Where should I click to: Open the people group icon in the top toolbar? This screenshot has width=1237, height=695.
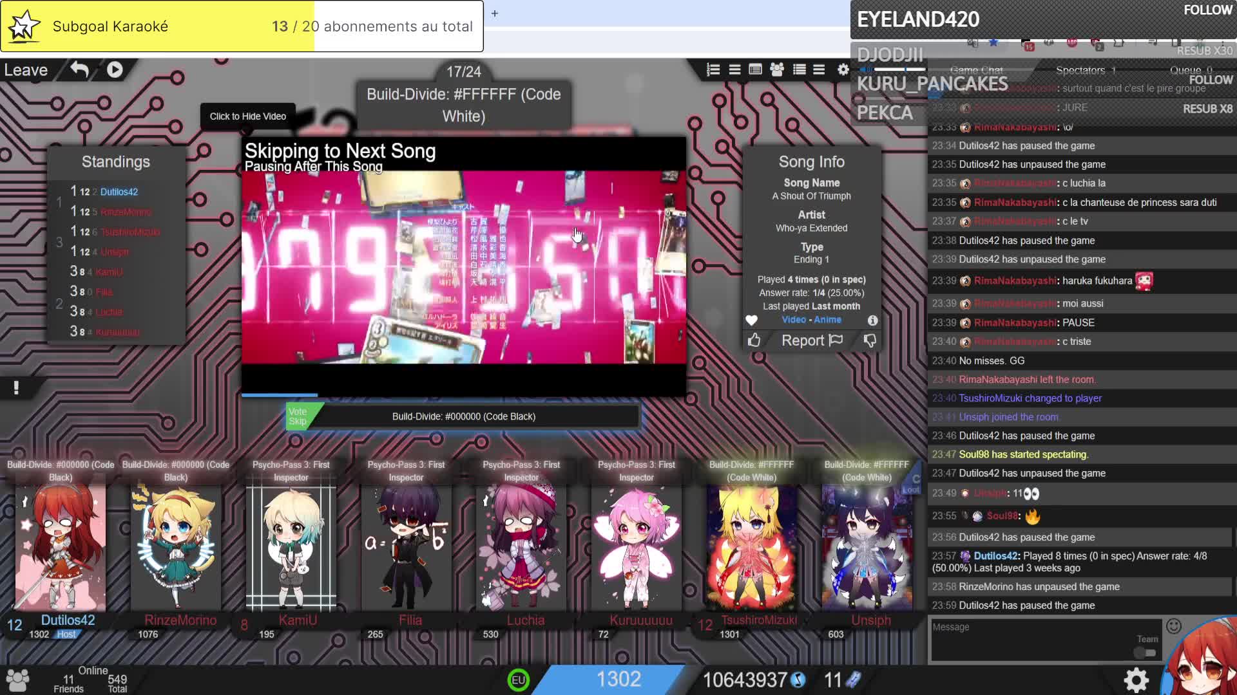click(x=777, y=69)
